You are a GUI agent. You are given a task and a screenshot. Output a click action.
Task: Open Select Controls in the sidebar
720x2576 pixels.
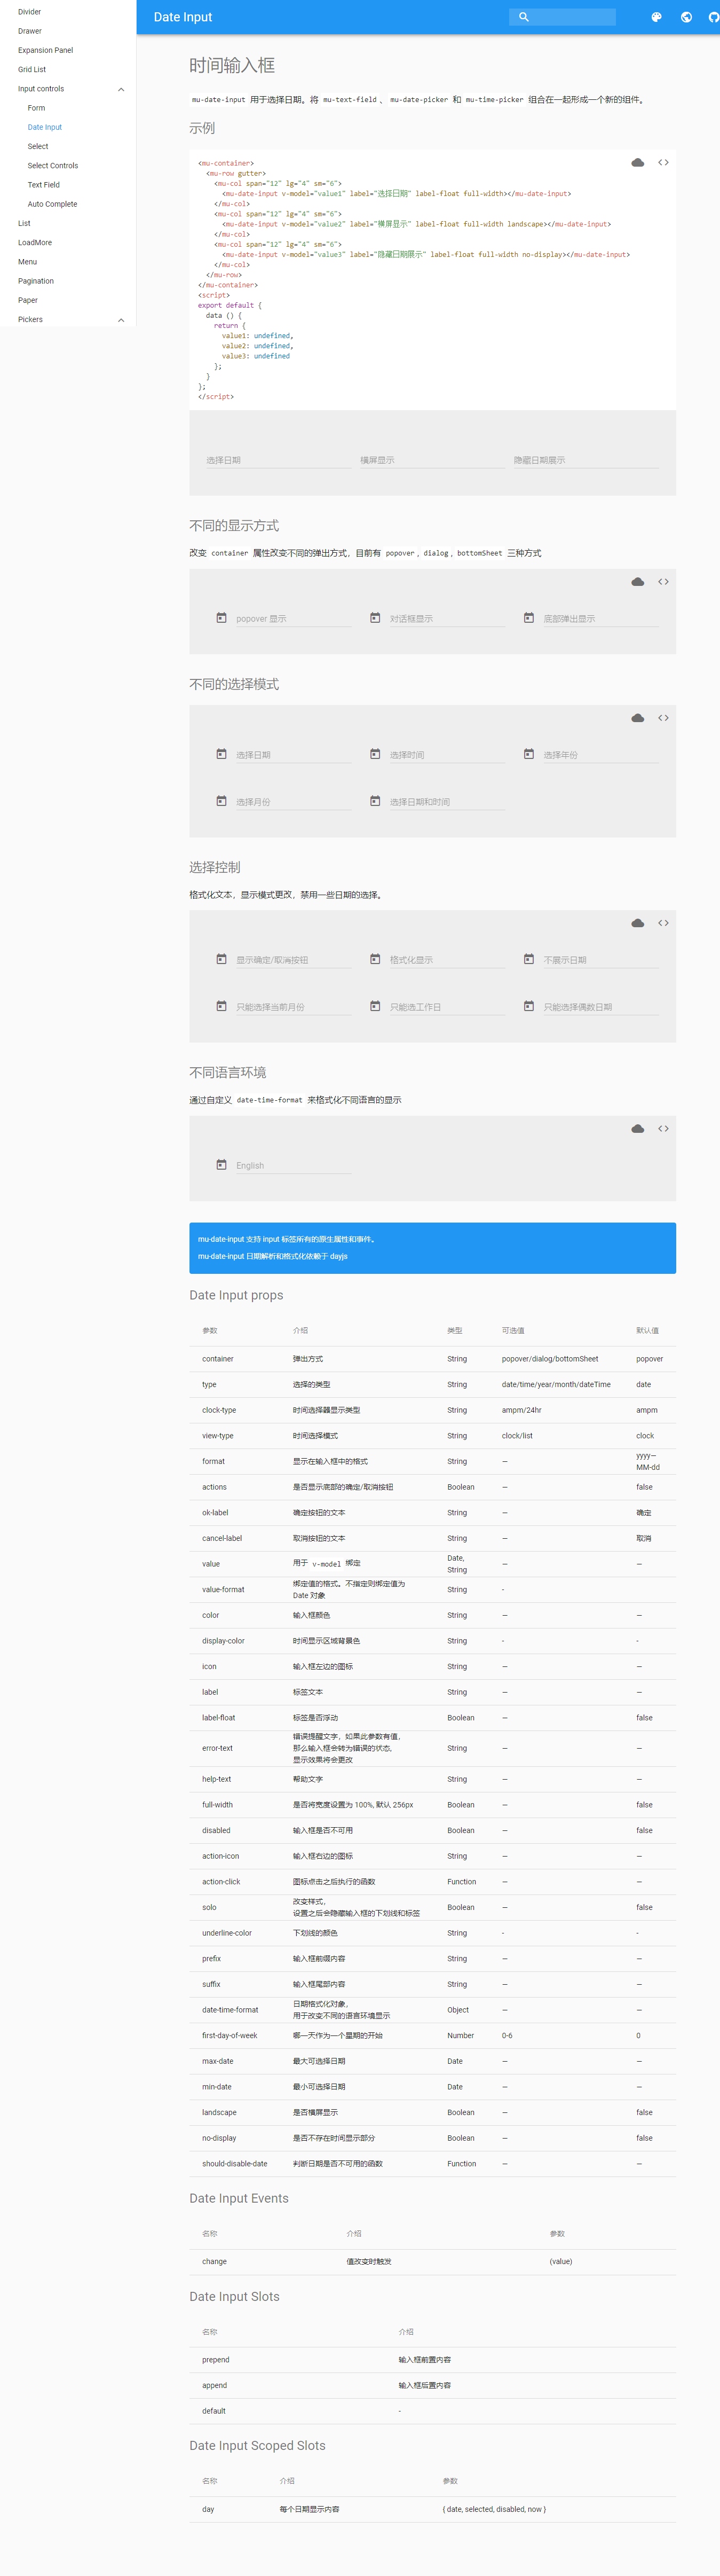click(x=53, y=166)
